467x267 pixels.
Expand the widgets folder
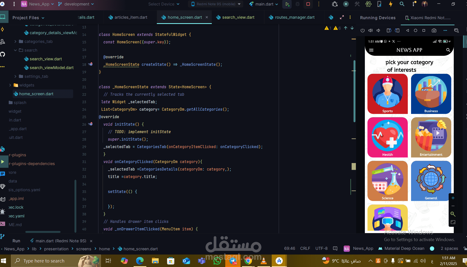tap(10, 85)
